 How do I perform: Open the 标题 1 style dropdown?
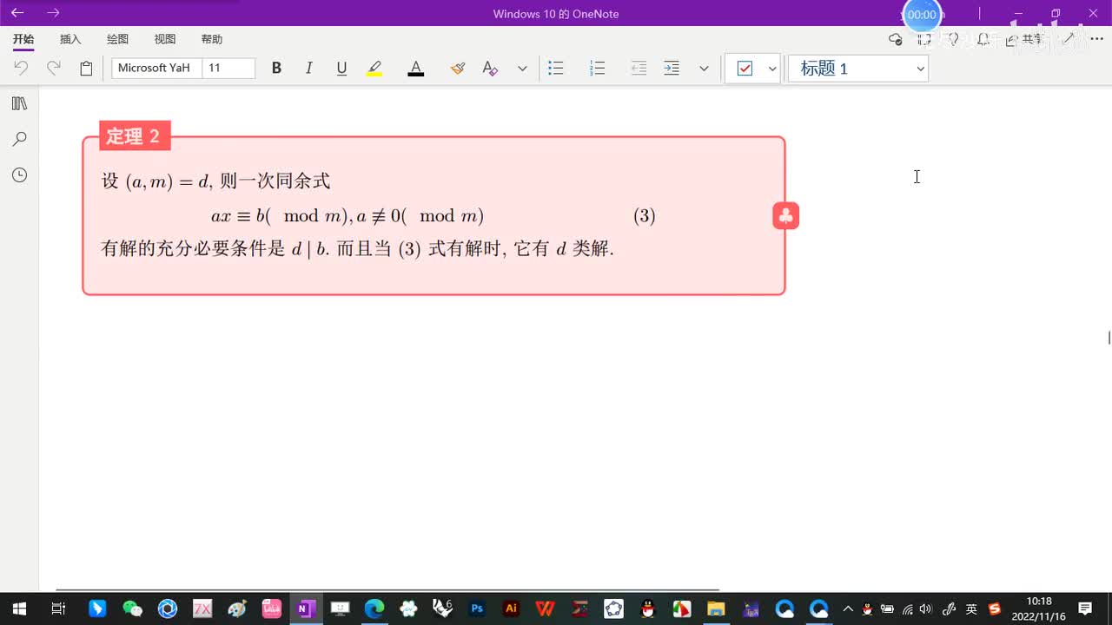tap(858, 69)
